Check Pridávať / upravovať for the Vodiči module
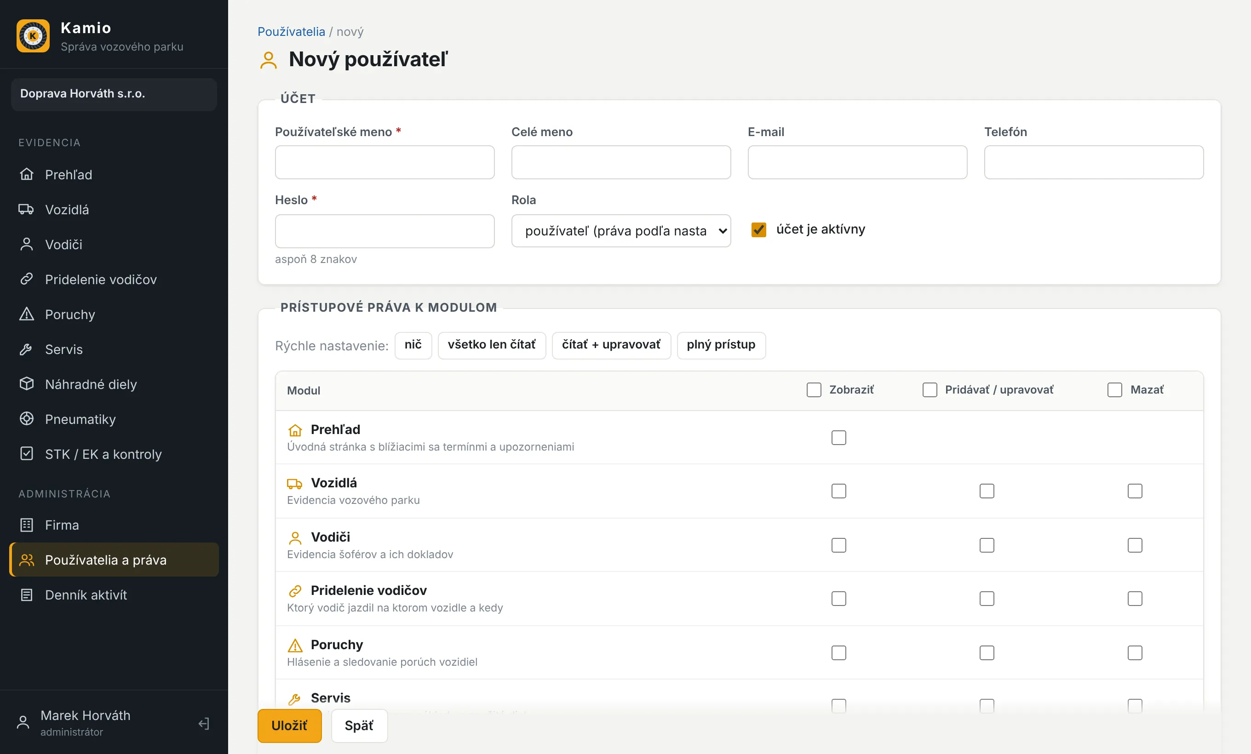Image resolution: width=1251 pixels, height=754 pixels. coord(987,545)
